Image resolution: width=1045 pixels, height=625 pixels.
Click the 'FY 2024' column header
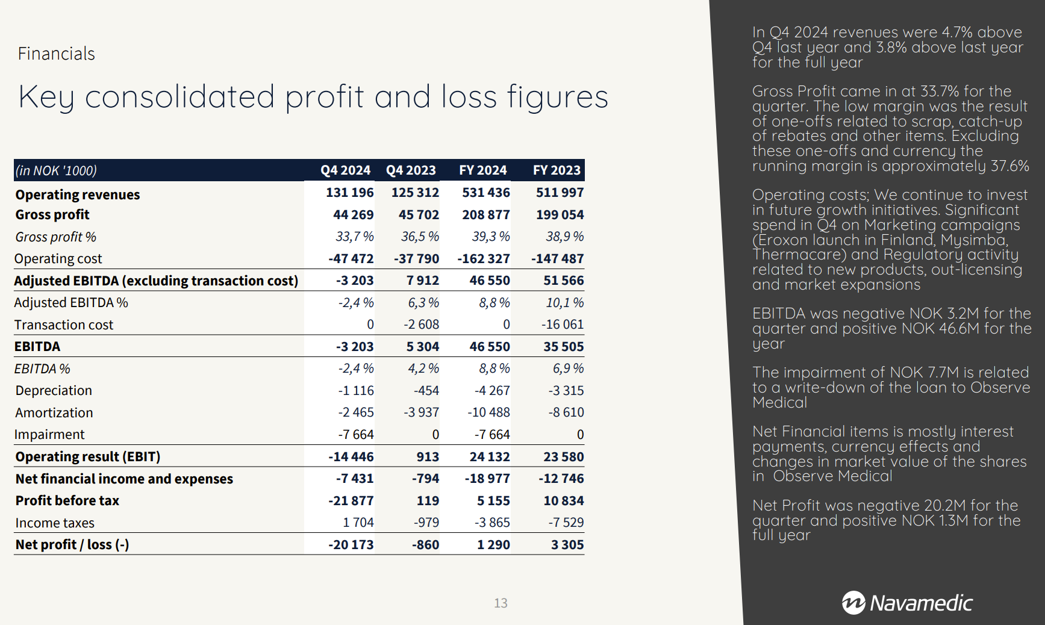click(483, 170)
